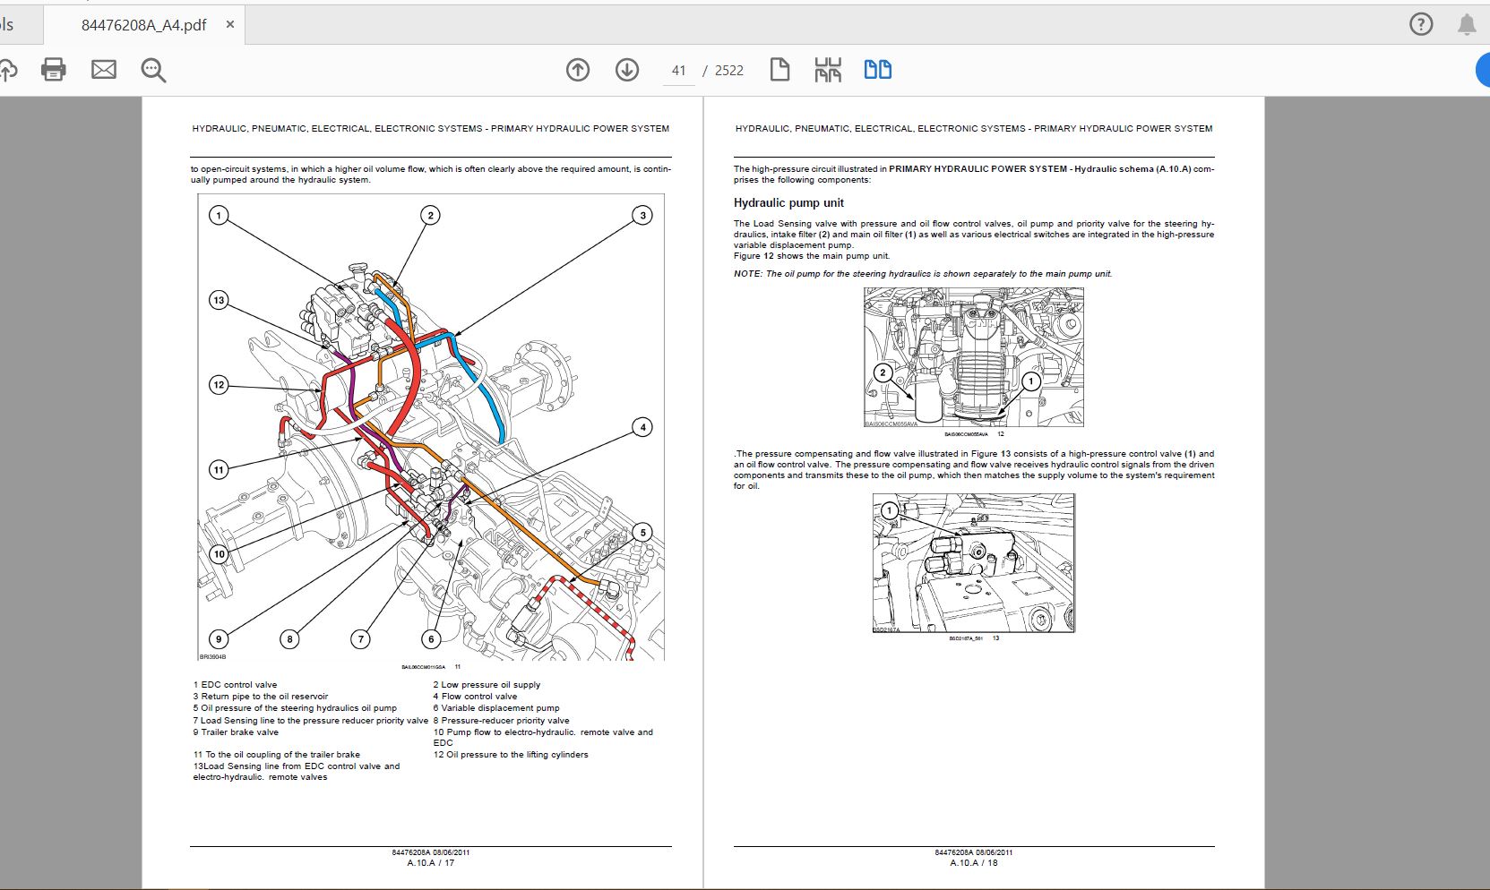Open the partially hidden Tools tab
This screenshot has width=1490, height=890.
(9, 25)
